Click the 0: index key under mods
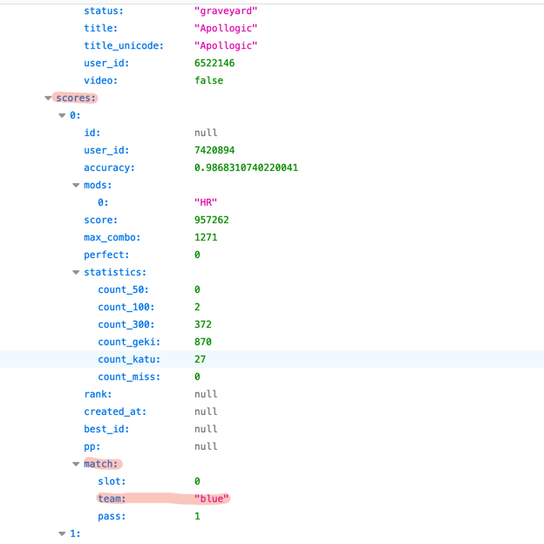This screenshot has width=544, height=544. pyautogui.click(x=103, y=202)
